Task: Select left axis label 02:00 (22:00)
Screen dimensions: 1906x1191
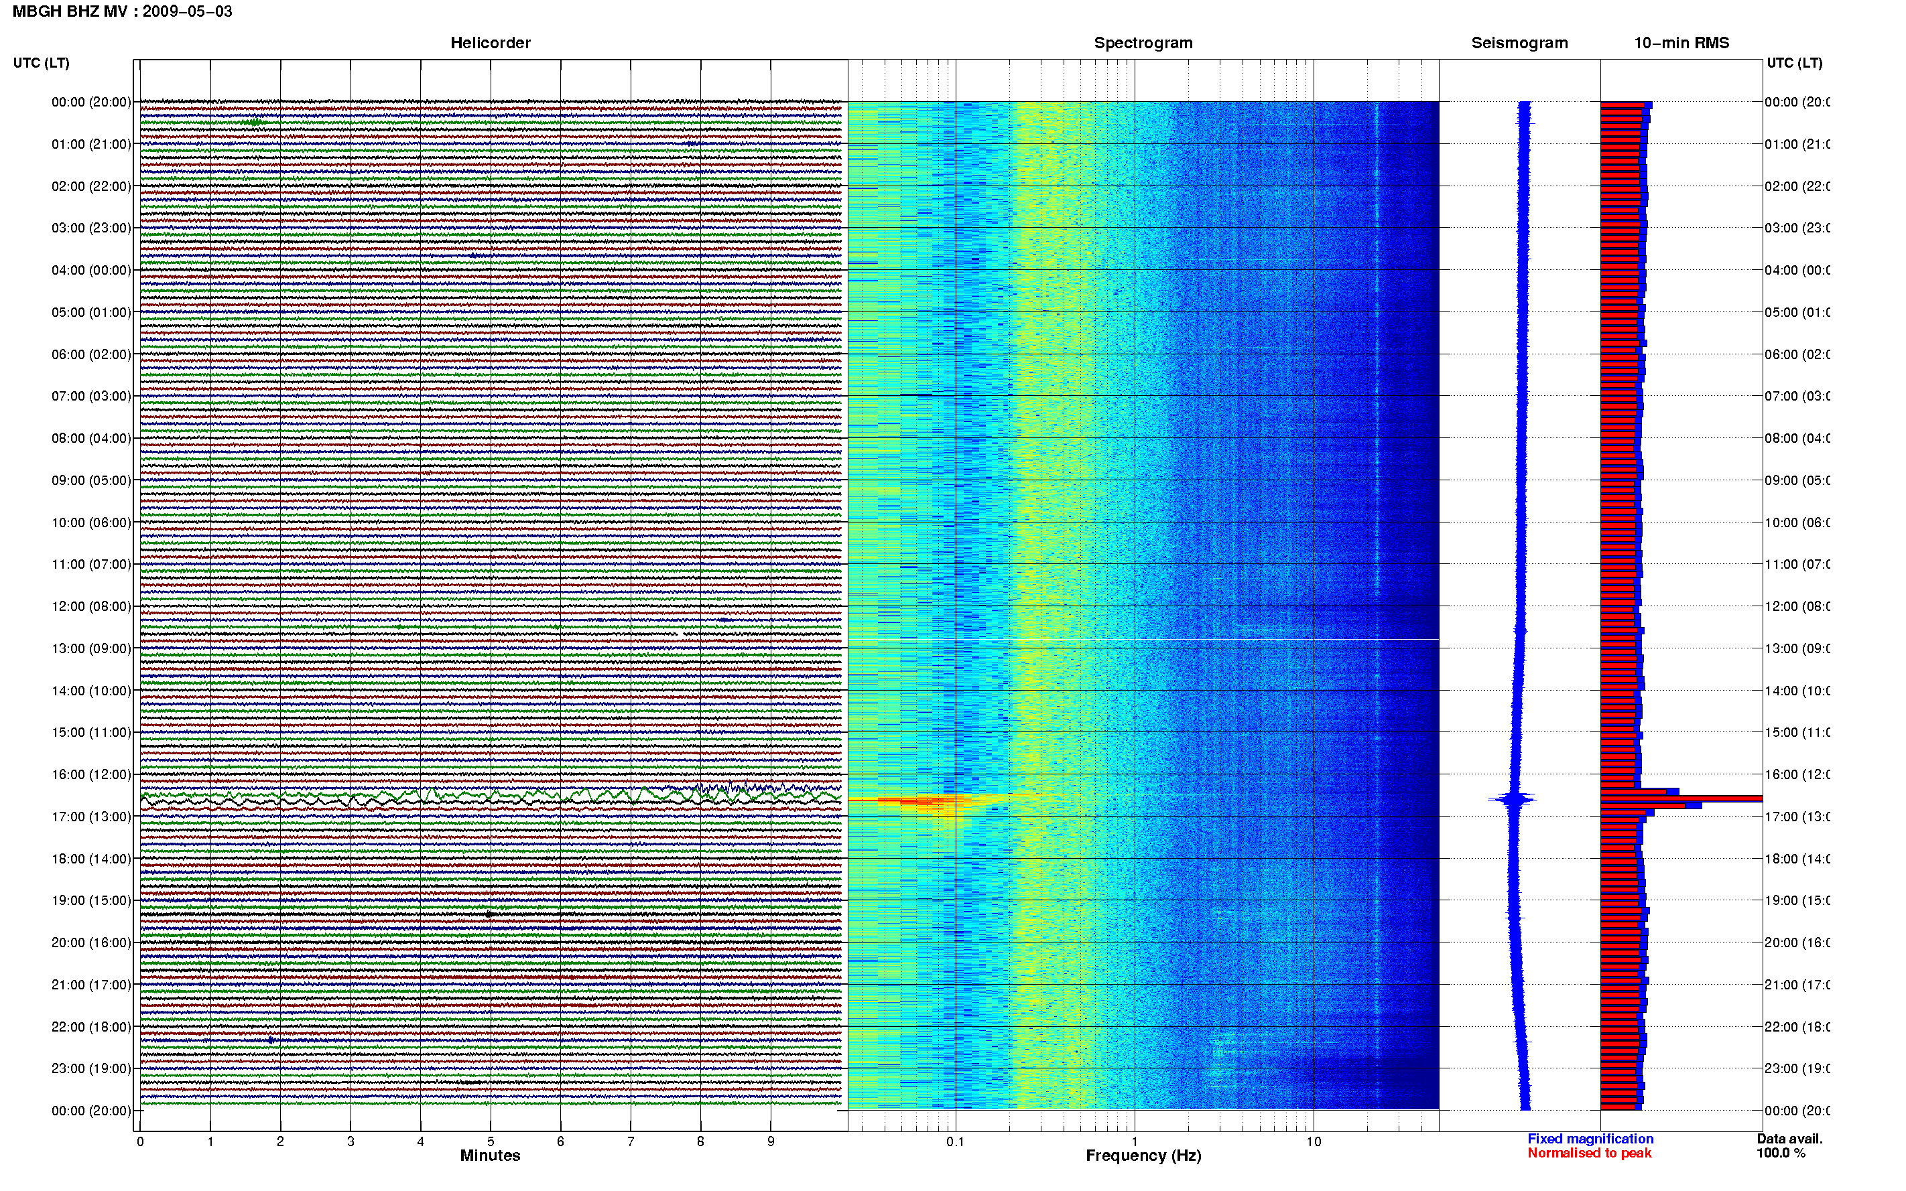Action: (x=91, y=186)
